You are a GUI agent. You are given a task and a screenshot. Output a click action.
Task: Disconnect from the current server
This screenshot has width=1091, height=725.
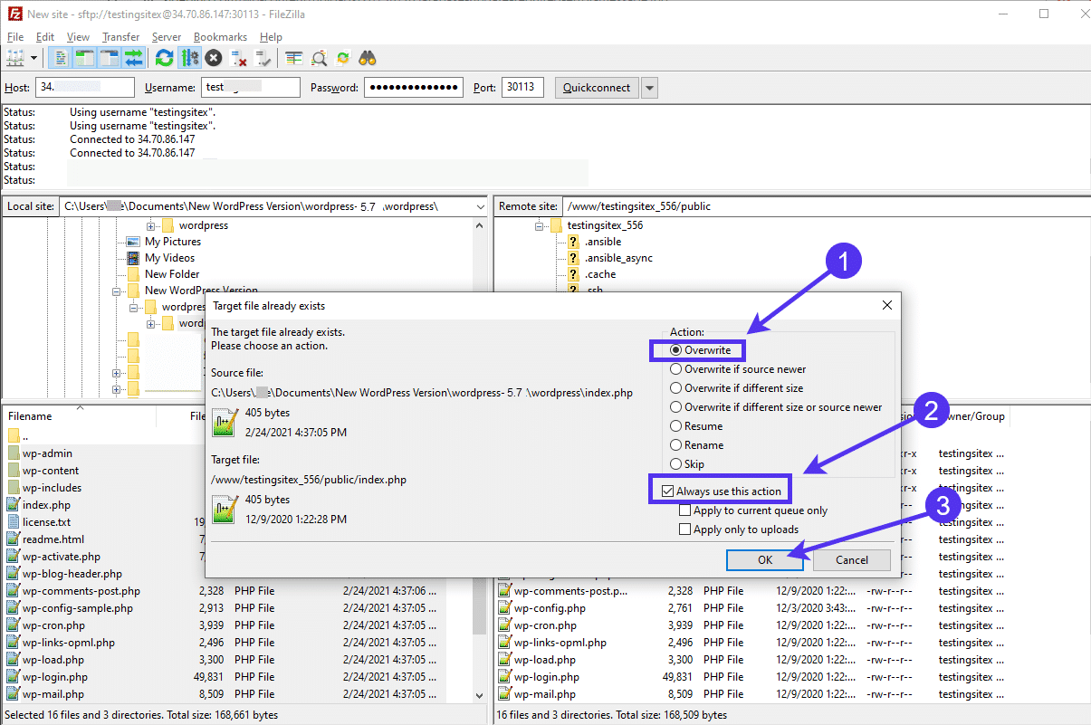(x=239, y=59)
